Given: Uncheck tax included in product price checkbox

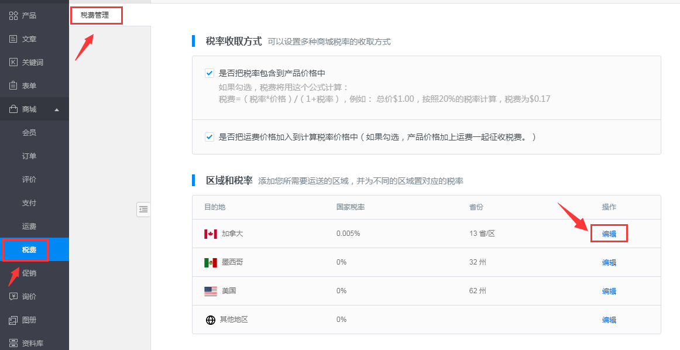Looking at the screenshot, I should click(209, 73).
